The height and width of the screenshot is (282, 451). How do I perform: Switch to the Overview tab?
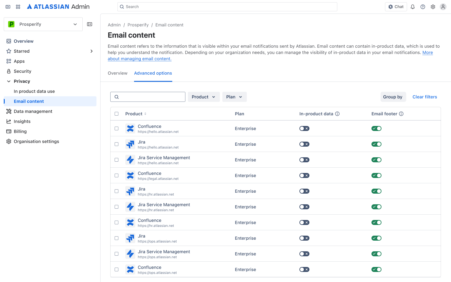[118, 73]
